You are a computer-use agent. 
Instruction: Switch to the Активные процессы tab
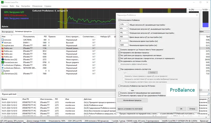point(23,31)
